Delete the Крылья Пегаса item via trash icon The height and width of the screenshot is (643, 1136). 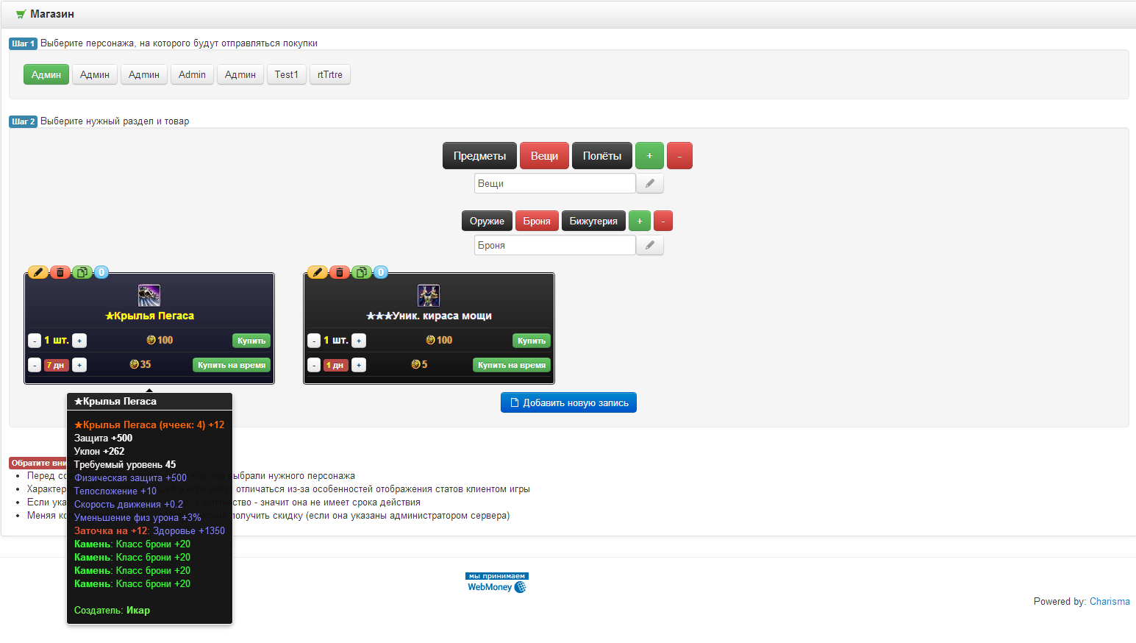pos(60,272)
